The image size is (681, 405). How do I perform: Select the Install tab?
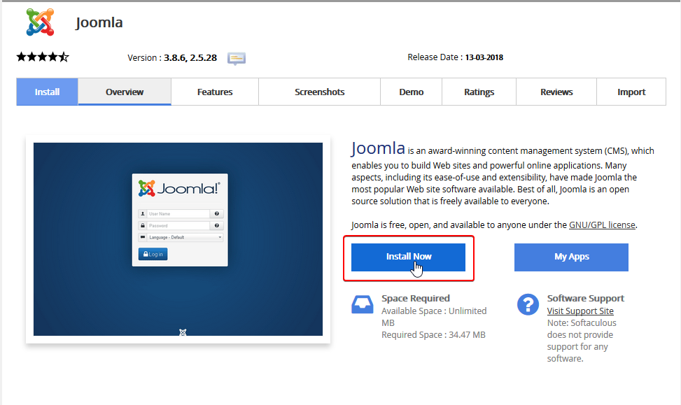pyautogui.click(x=48, y=92)
